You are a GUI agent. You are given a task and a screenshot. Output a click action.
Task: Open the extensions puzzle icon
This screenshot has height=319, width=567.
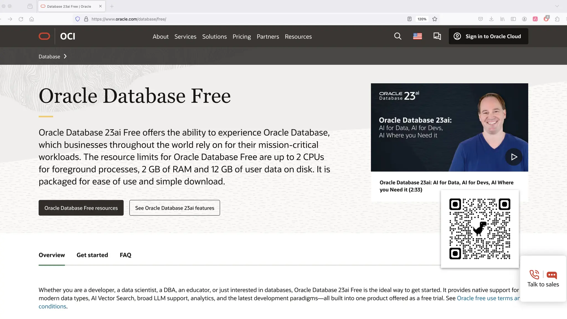tap(557, 19)
